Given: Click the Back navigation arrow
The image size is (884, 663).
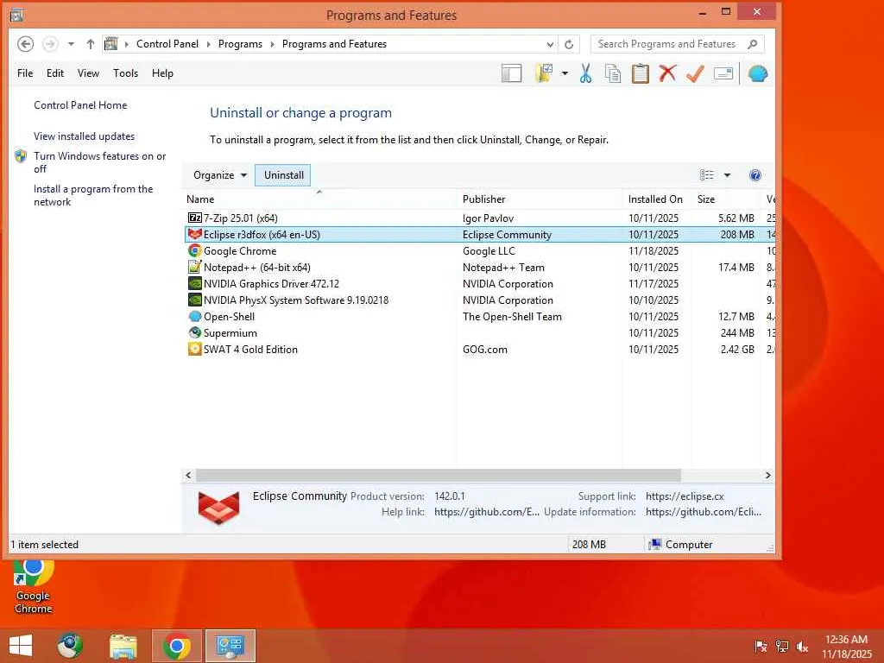Looking at the screenshot, I should pyautogui.click(x=25, y=44).
